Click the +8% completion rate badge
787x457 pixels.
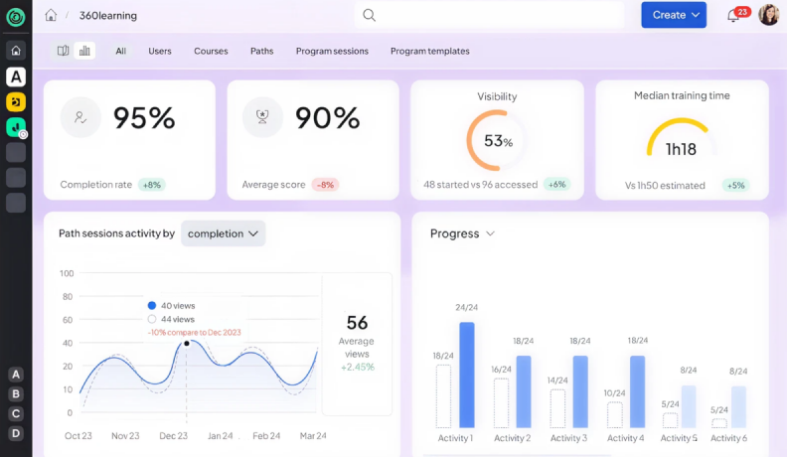pyautogui.click(x=152, y=185)
